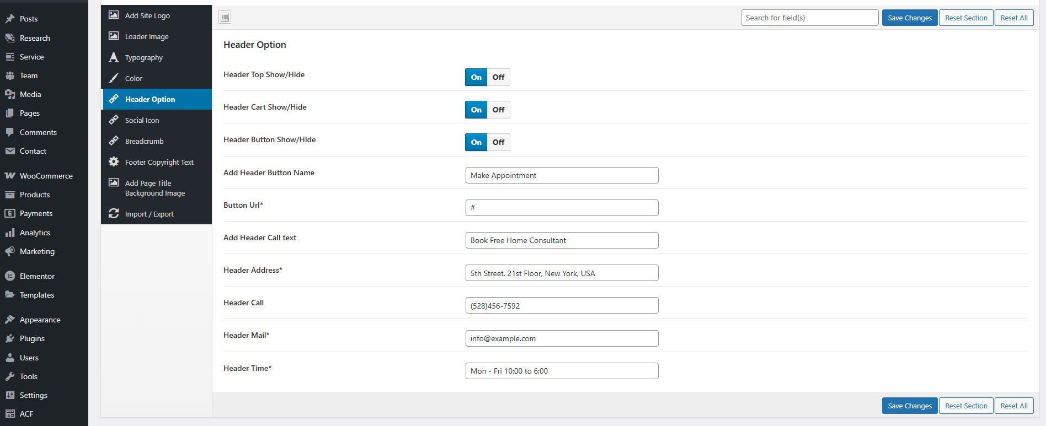The height and width of the screenshot is (426, 1046).
Task: Open the Elementor icon in admin menu
Action: point(10,276)
